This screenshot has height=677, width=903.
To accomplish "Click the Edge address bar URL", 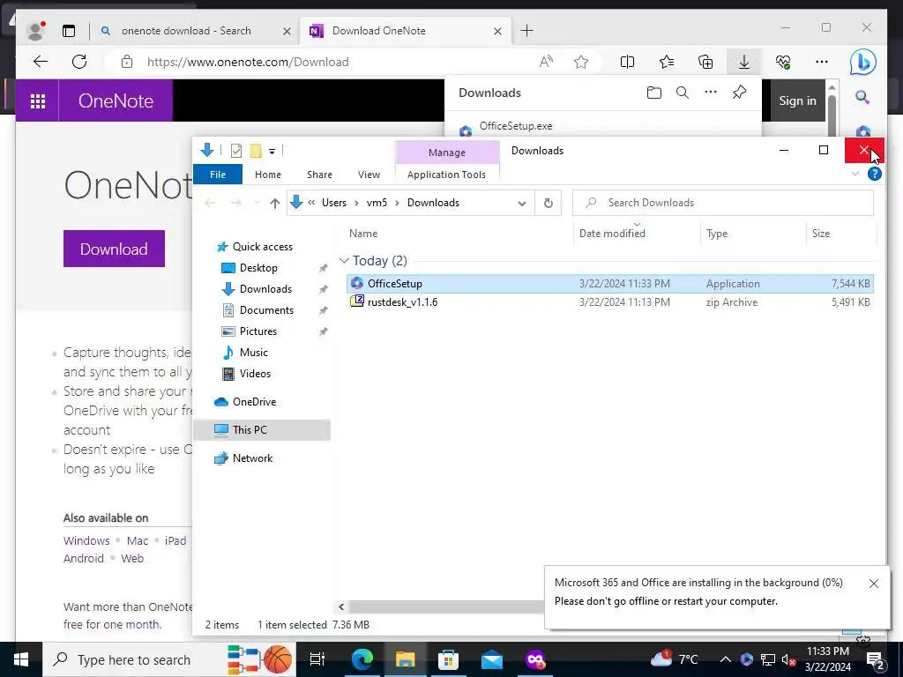I will click(248, 62).
